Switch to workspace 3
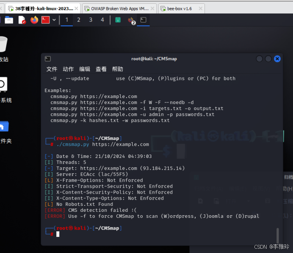 pos(91,20)
